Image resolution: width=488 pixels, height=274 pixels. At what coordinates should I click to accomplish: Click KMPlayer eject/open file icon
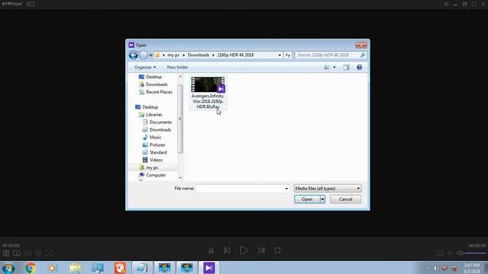211,250
